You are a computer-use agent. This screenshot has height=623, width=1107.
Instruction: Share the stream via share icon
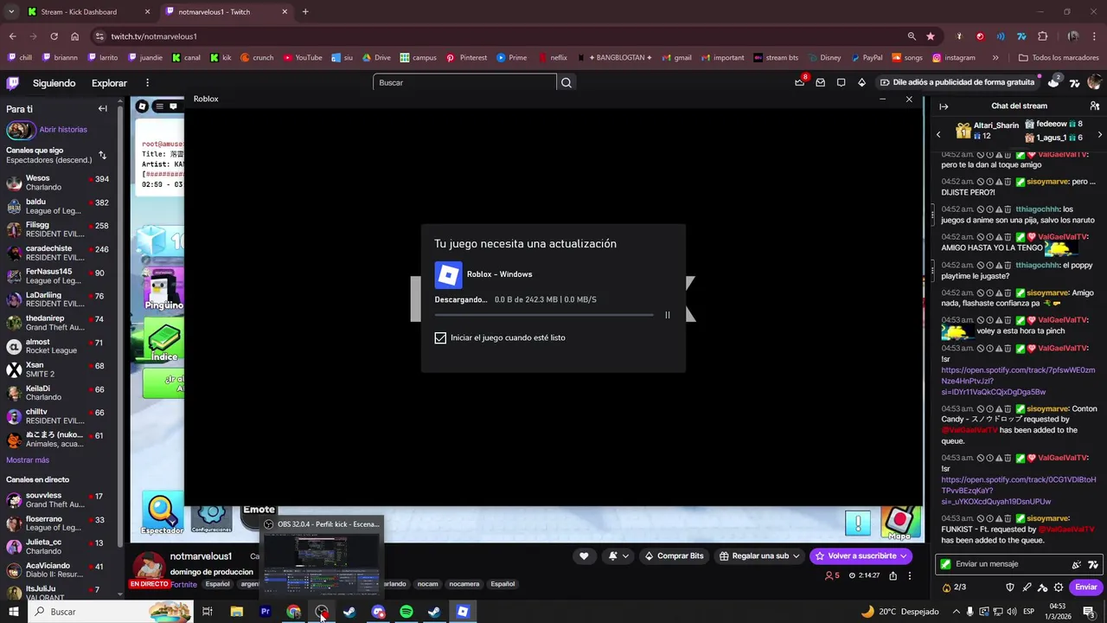pyautogui.click(x=893, y=575)
